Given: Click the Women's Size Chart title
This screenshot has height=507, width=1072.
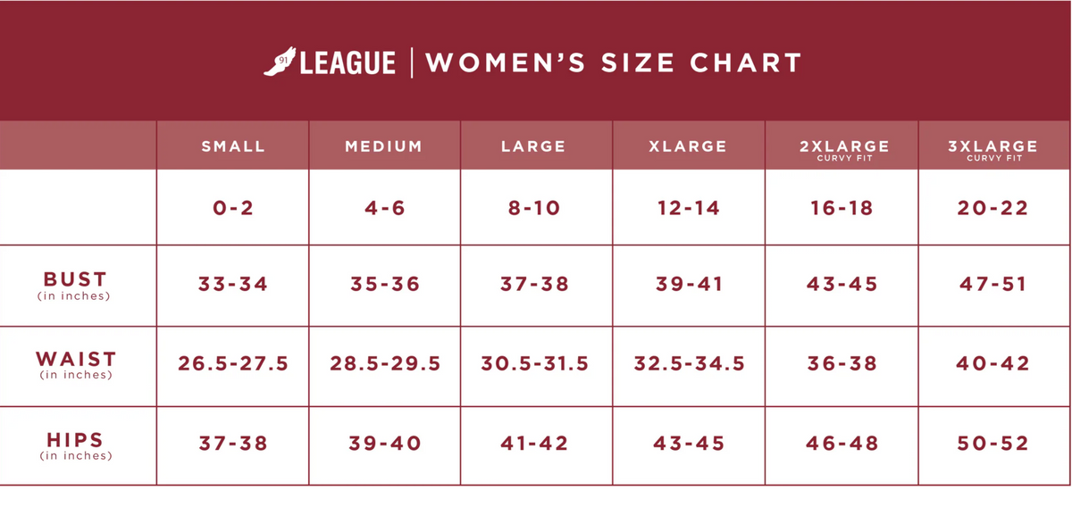Looking at the screenshot, I should pyautogui.click(x=613, y=63).
